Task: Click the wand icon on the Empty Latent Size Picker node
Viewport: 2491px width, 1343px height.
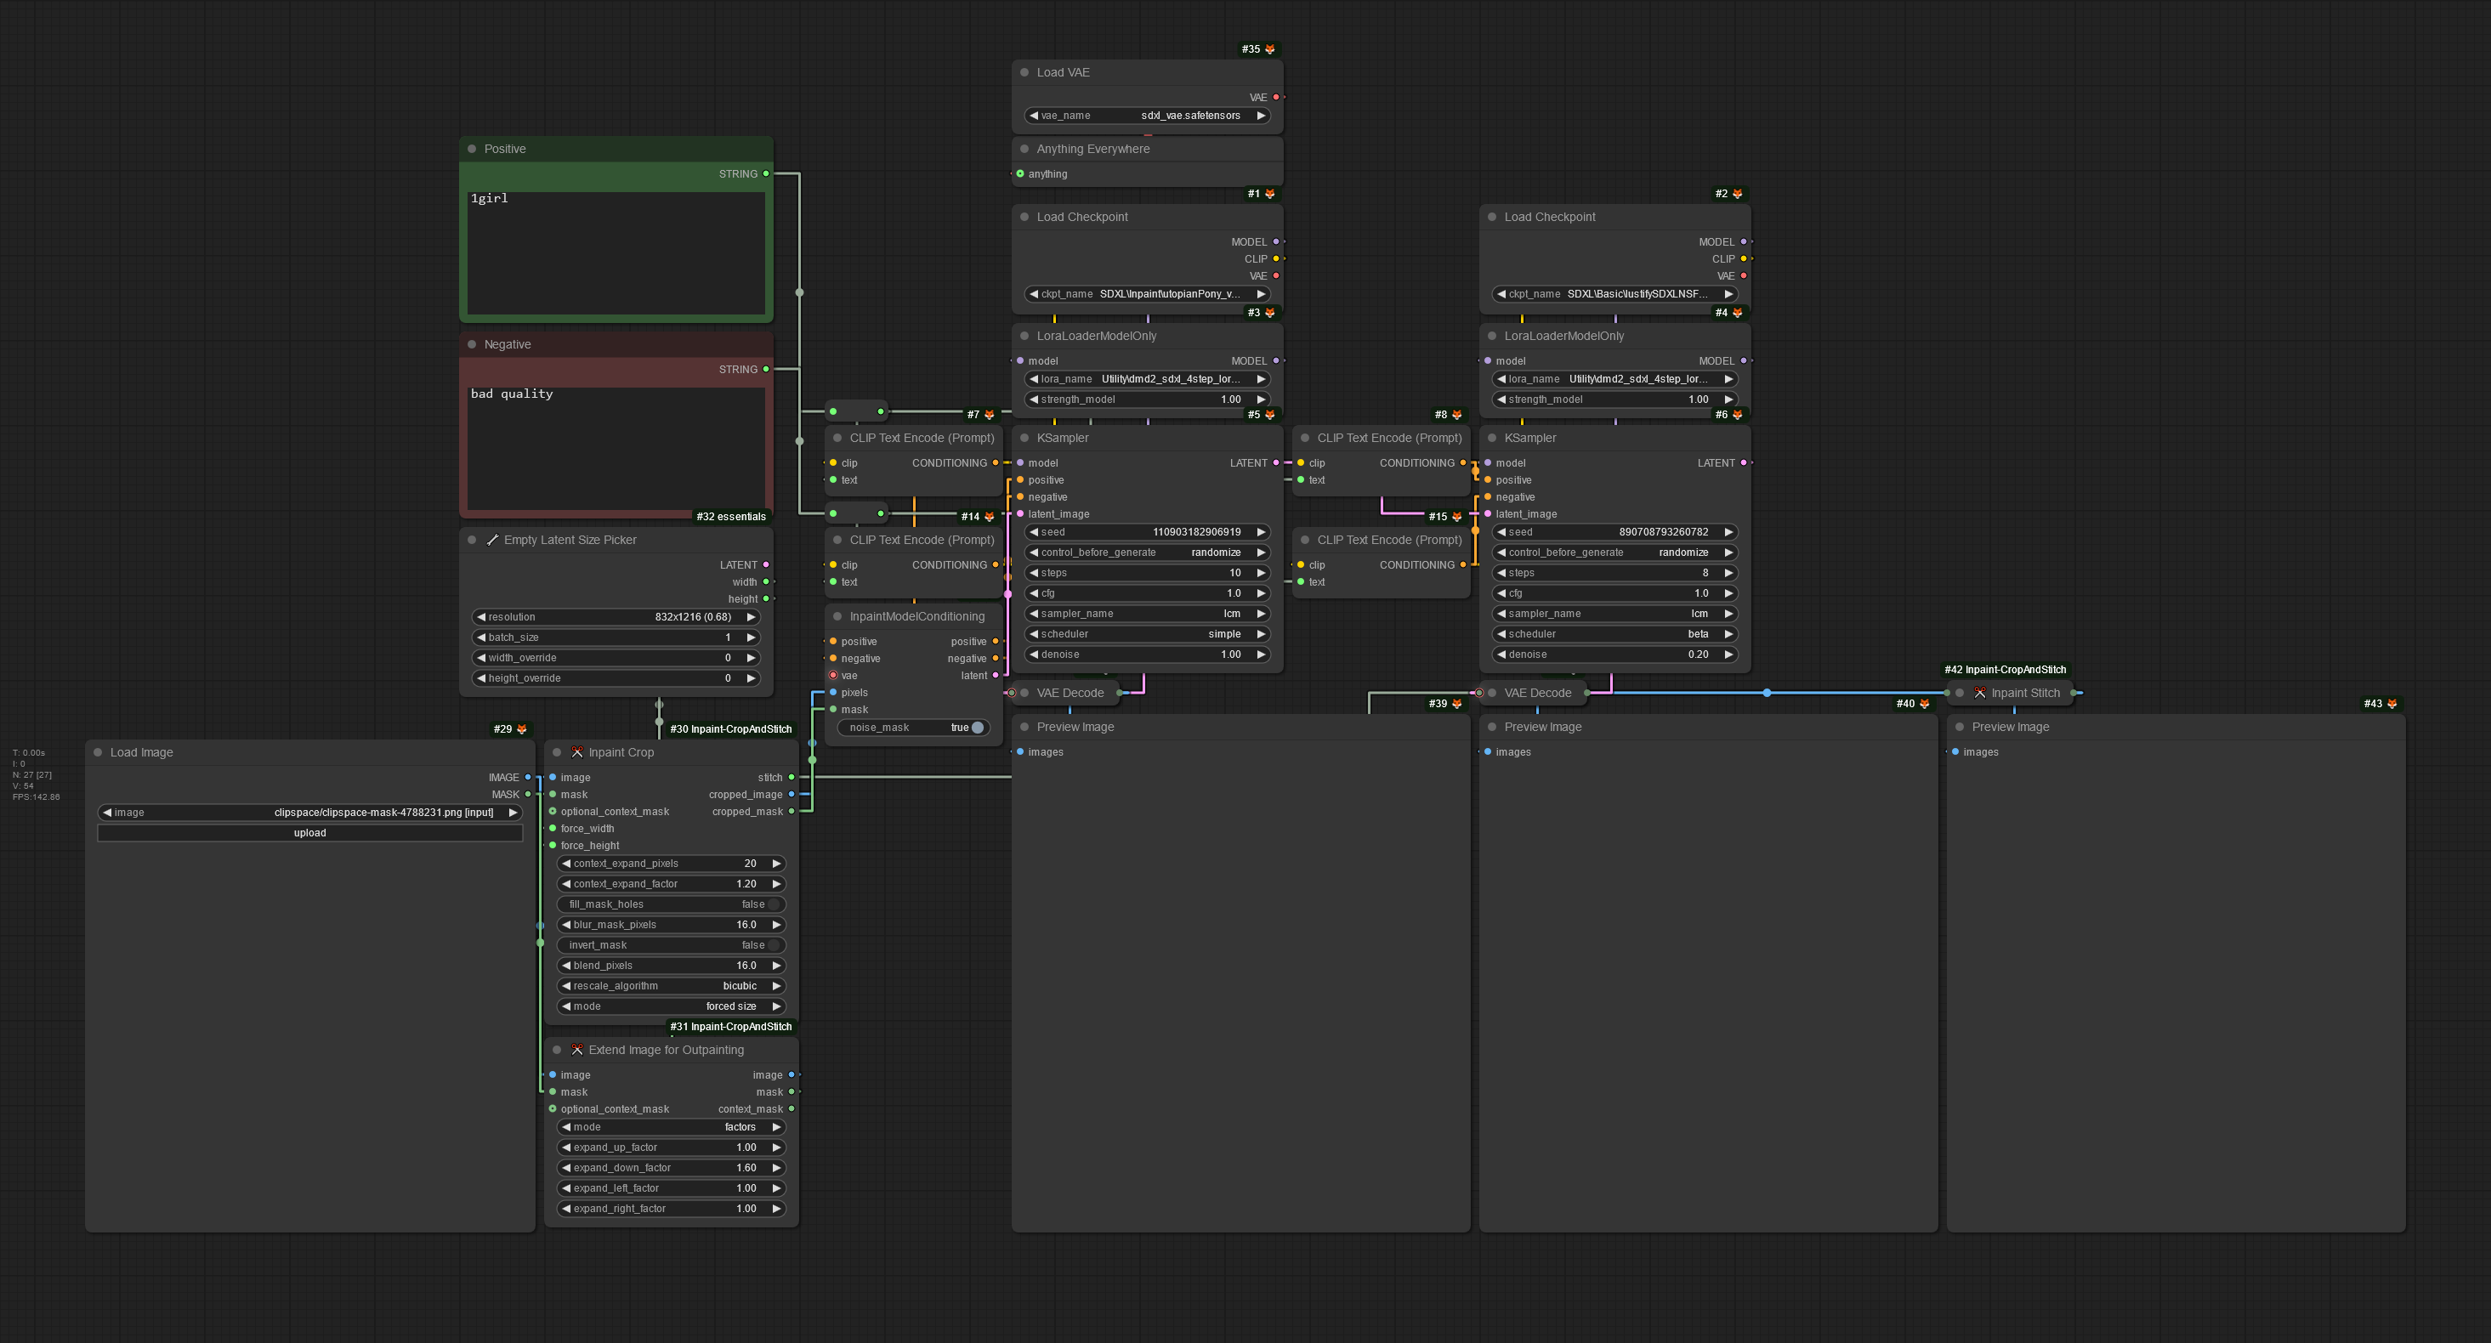Action: (x=492, y=541)
